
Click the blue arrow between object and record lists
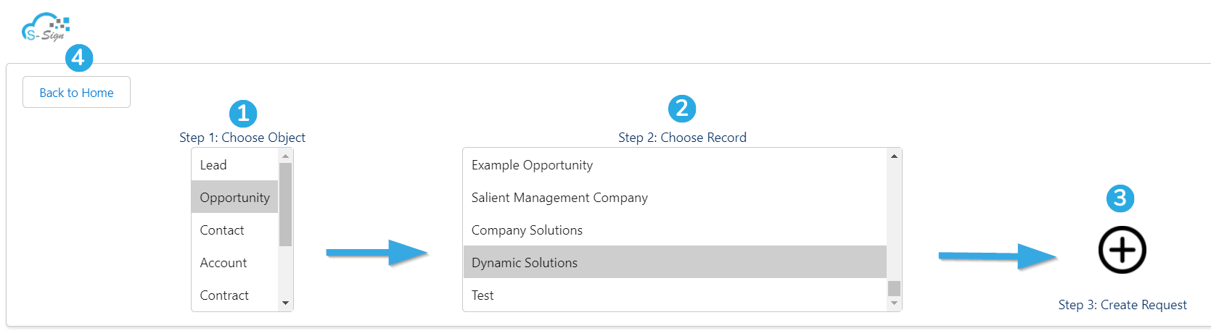pos(377,253)
